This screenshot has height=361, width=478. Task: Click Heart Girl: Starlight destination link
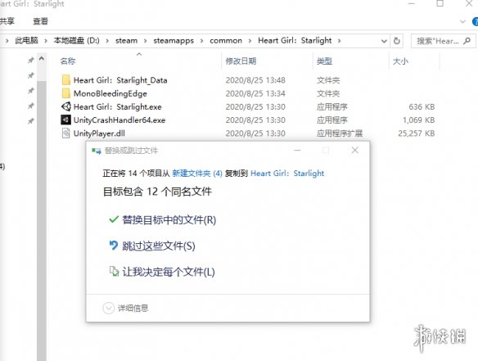[287, 174]
